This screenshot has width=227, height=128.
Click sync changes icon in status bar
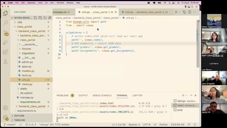pyautogui.click(x=21, y=124)
